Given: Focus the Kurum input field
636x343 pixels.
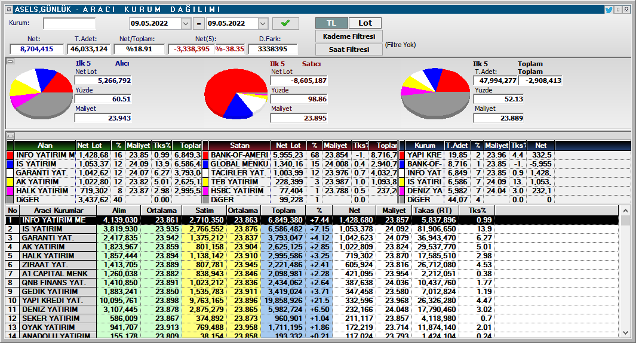Looking at the screenshot, I should (69, 23).
